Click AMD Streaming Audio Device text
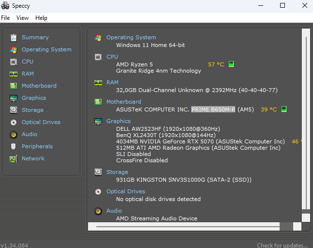313x248 pixels. click(157, 218)
